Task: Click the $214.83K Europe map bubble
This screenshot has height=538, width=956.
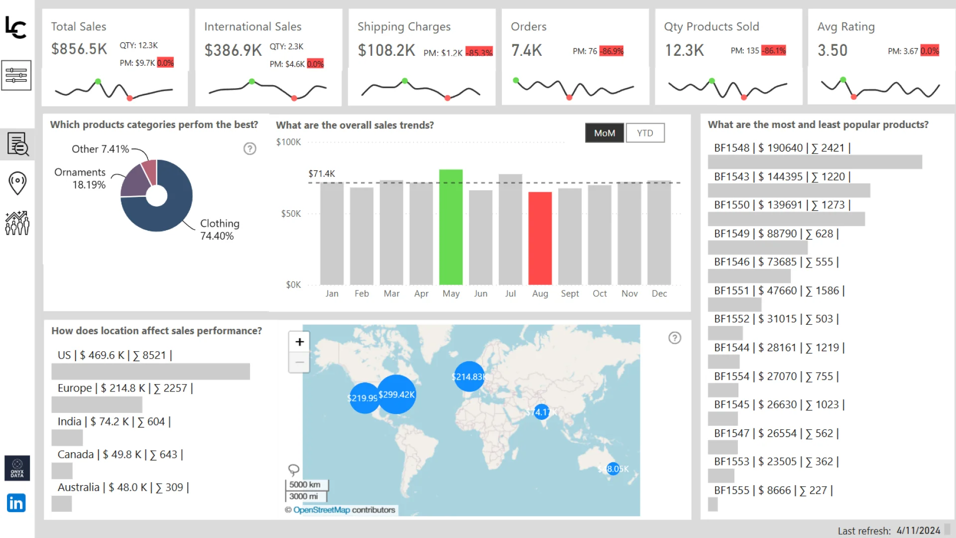Action: coord(469,377)
